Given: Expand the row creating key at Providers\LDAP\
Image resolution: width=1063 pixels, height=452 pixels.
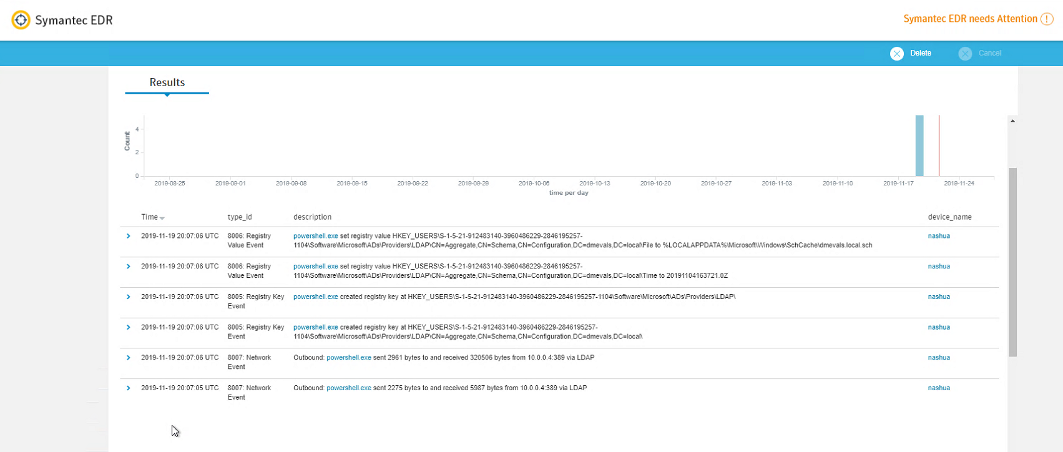Looking at the screenshot, I should tap(129, 297).
